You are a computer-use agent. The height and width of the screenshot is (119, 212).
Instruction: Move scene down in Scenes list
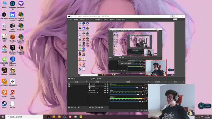pyautogui.click(x=78, y=107)
